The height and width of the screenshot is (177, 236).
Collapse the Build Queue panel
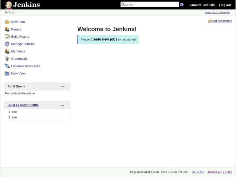tap(63, 86)
